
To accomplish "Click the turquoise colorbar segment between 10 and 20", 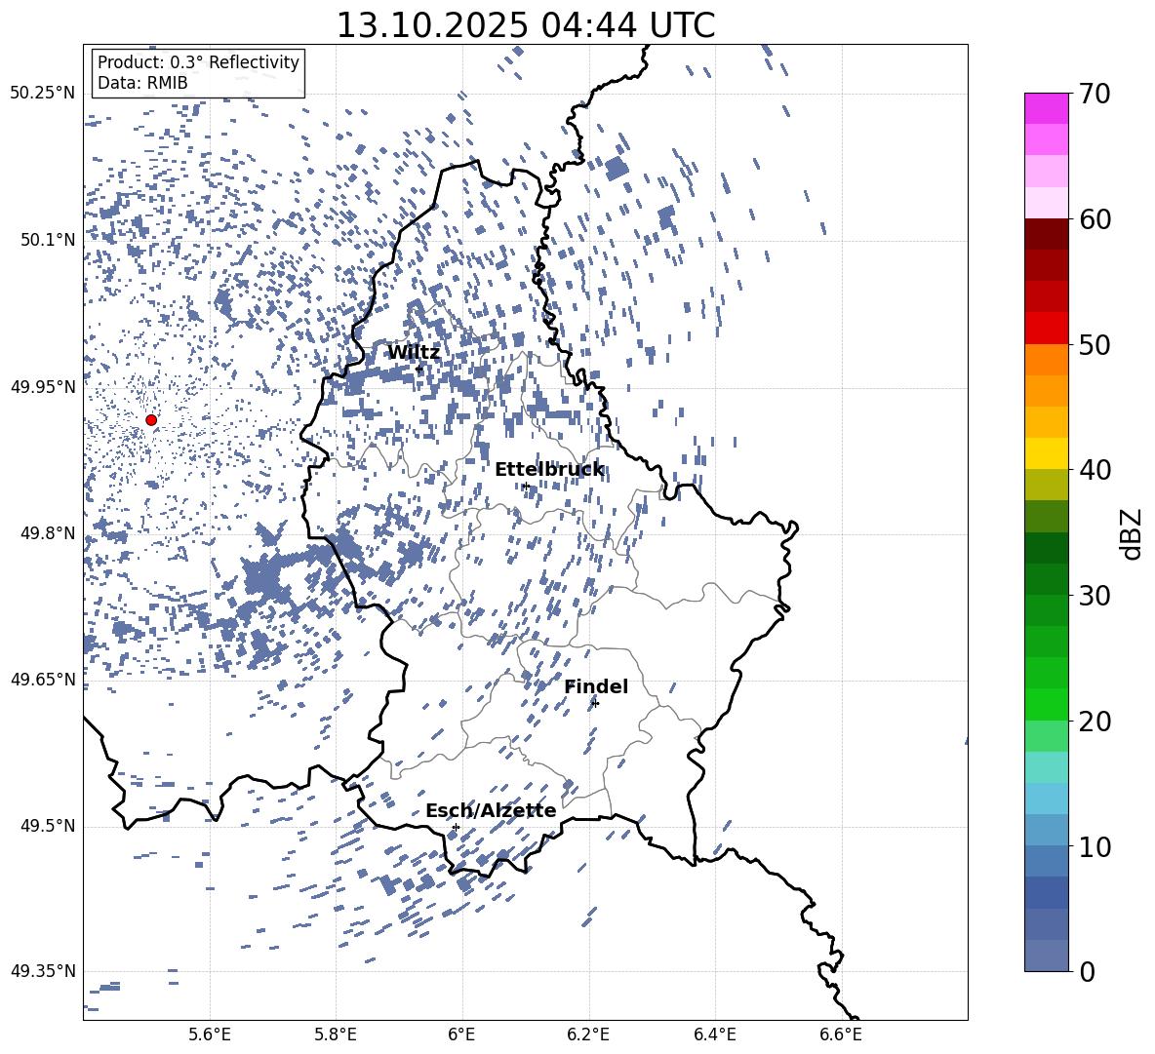I will point(1047,767).
